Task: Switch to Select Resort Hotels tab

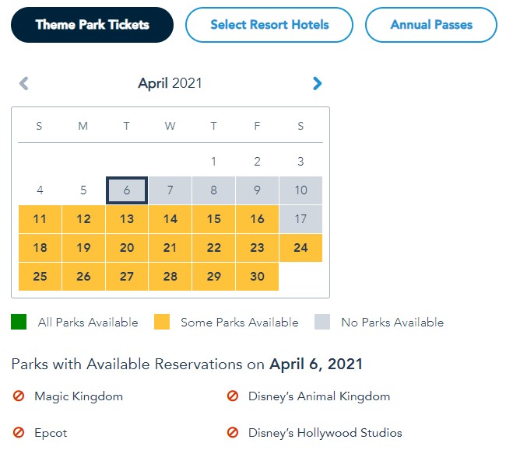Action: click(269, 25)
